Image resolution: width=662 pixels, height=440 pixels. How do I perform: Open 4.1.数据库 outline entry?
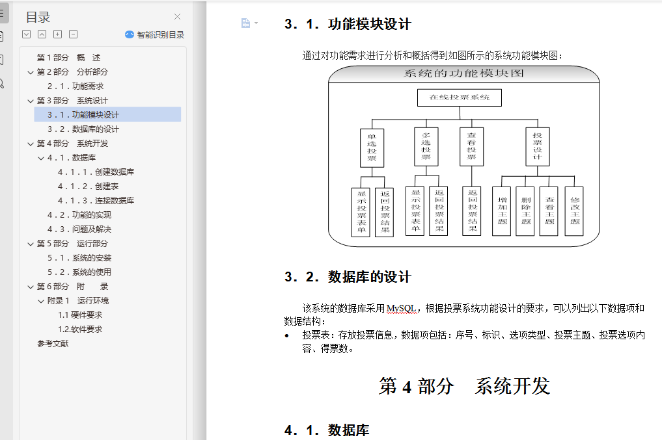tap(72, 158)
